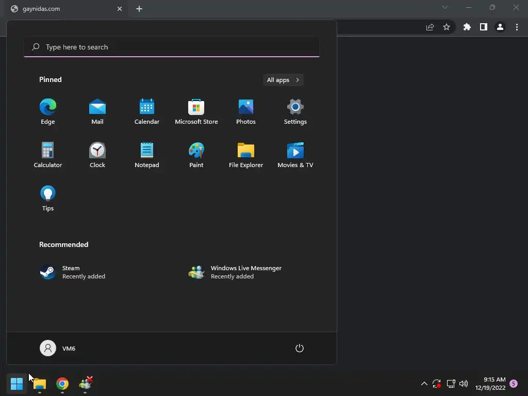Click the Windows Start button on taskbar
Screen dimensions: 528x396
pyautogui.click(x=16, y=384)
